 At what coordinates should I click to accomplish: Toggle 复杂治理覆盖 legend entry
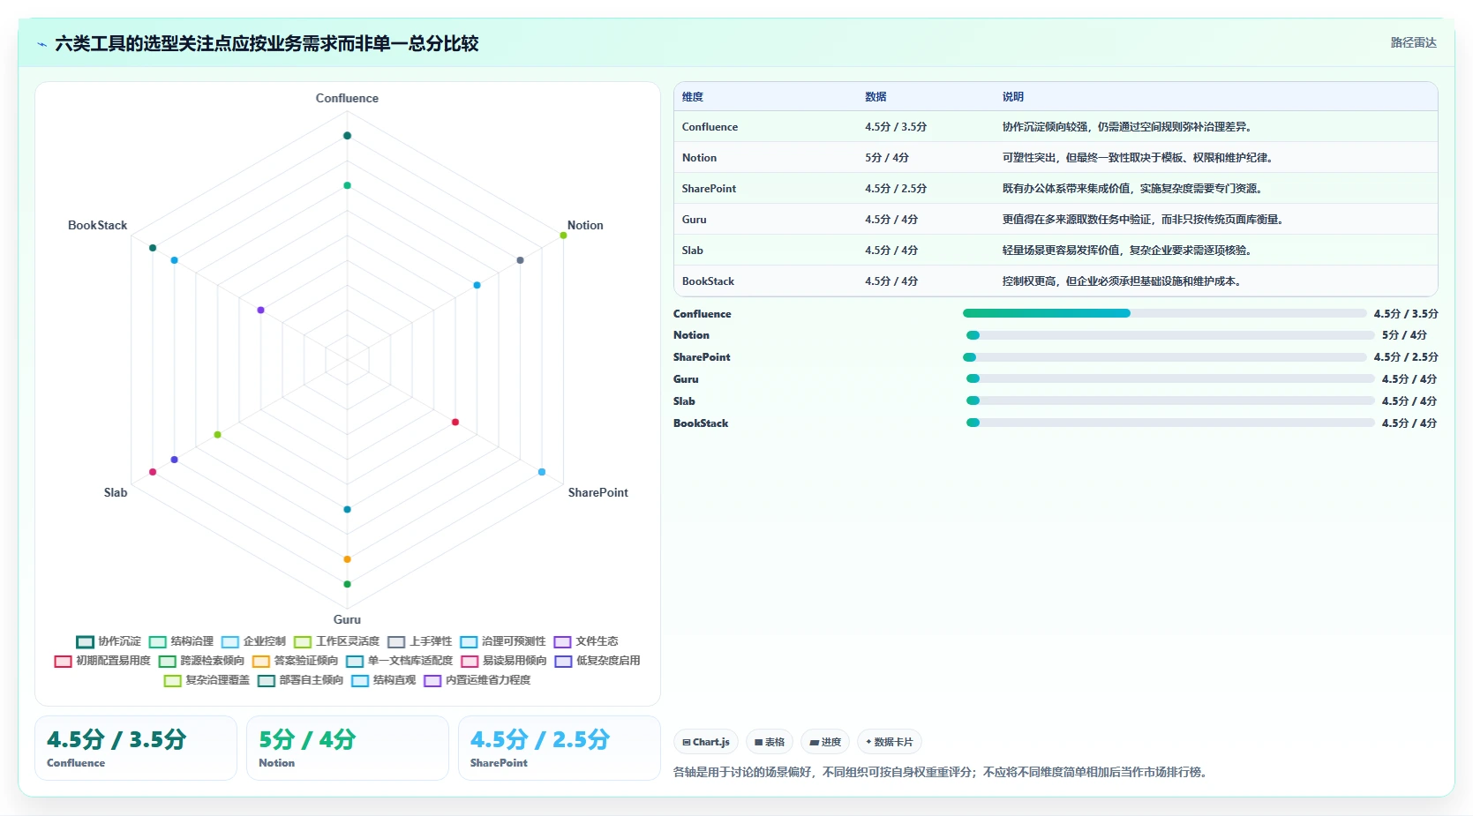(x=207, y=680)
